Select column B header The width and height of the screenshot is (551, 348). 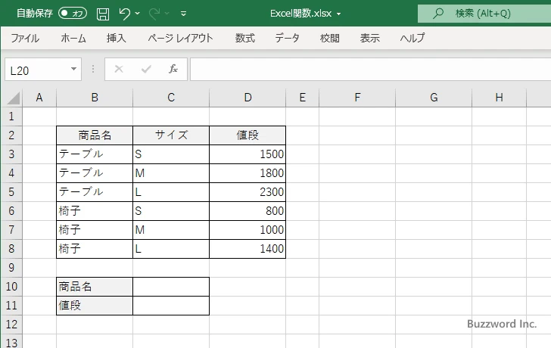pos(95,98)
